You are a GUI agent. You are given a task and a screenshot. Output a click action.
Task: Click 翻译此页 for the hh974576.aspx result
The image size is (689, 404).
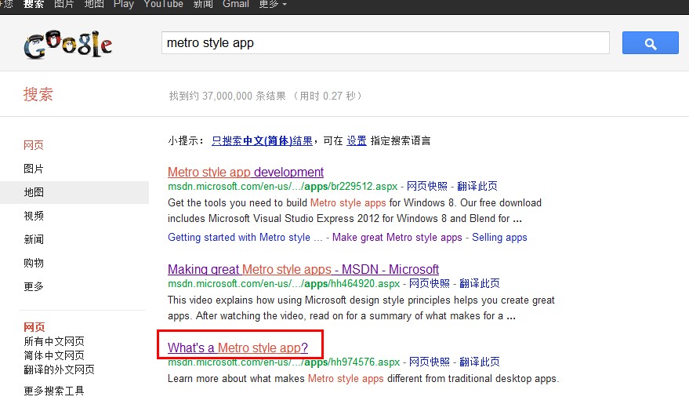pos(480,362)
